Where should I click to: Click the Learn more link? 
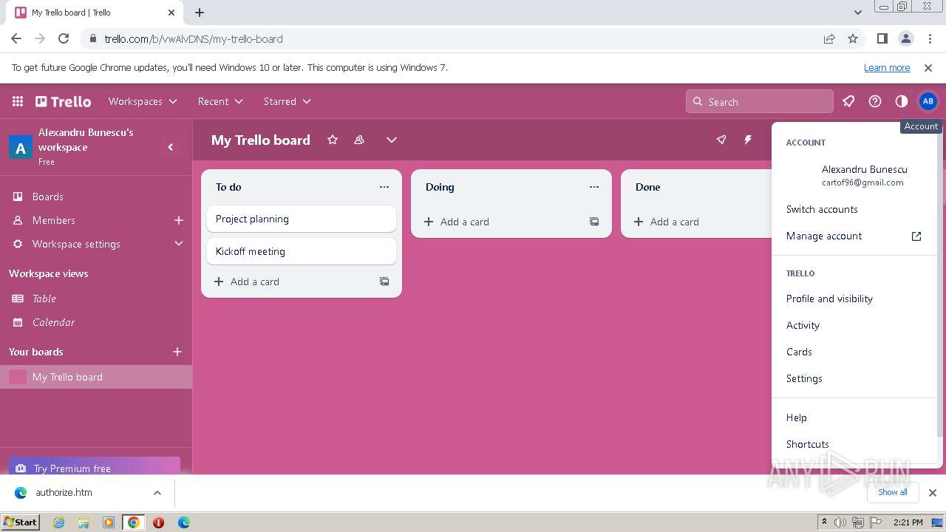[x=887, y=67]
